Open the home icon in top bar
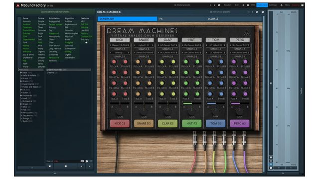Screen dimensions: 319x179 point(281,5)
